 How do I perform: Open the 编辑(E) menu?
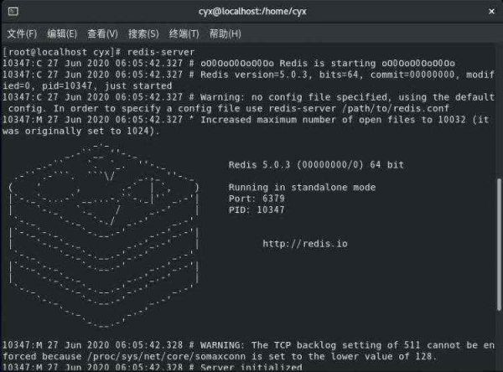point(62,34)
